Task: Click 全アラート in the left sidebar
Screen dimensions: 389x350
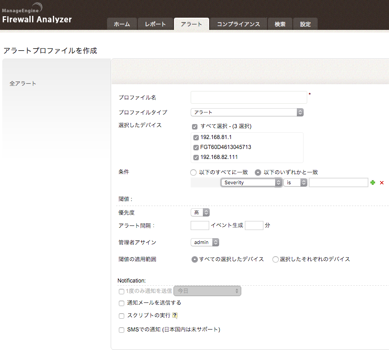Action: [x=23, y=84]
